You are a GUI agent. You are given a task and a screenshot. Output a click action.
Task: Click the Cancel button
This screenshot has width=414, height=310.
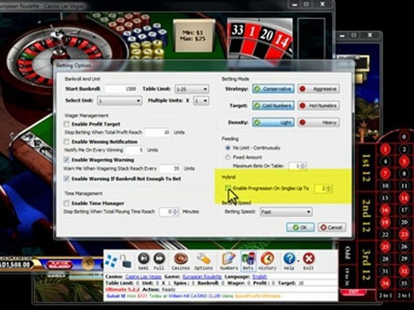(x=332, y=227)
